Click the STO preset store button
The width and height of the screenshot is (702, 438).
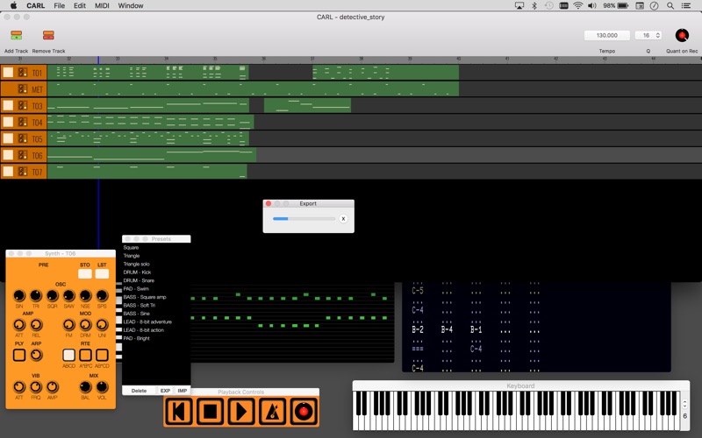tap(85, 274)
